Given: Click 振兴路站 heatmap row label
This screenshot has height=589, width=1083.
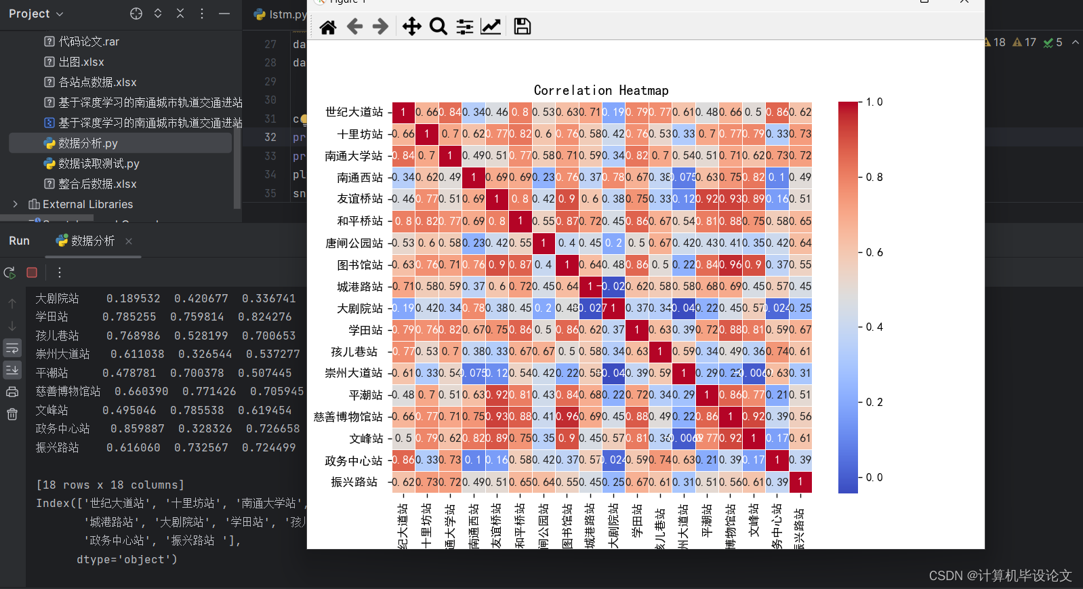Looking at the screenshot, I should coord(354,482).
